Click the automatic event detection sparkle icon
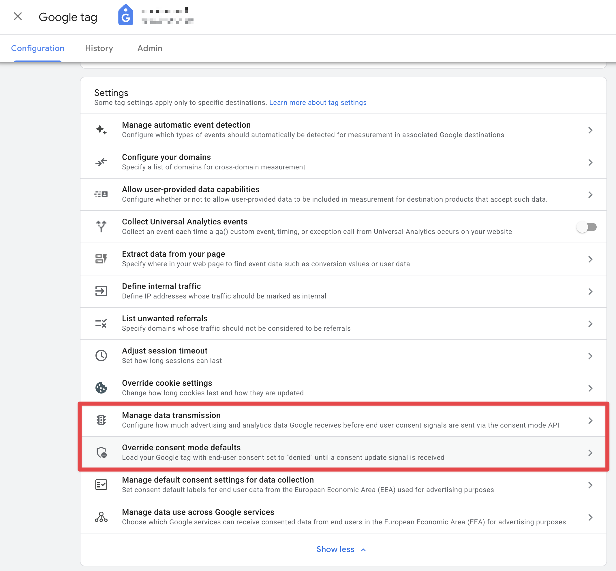 pos(101,130)
